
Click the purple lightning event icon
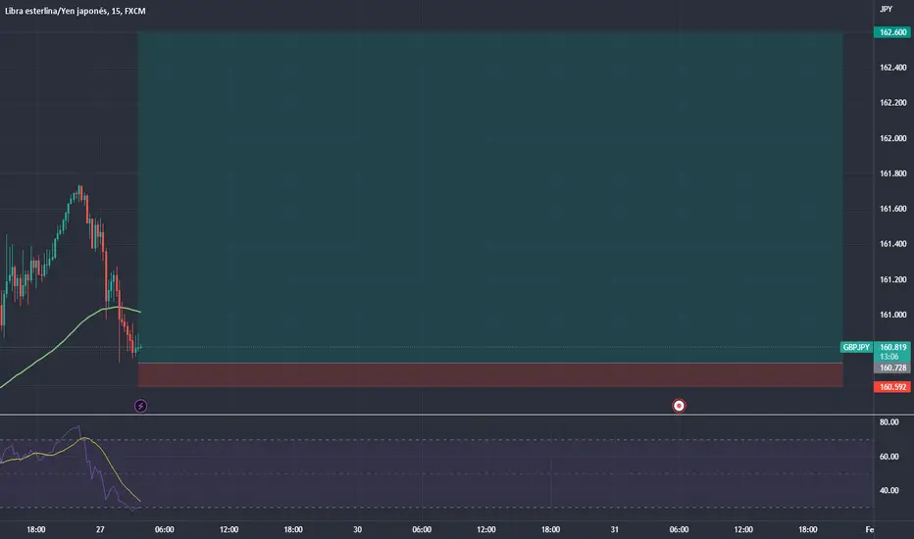(x=140, y=406)
